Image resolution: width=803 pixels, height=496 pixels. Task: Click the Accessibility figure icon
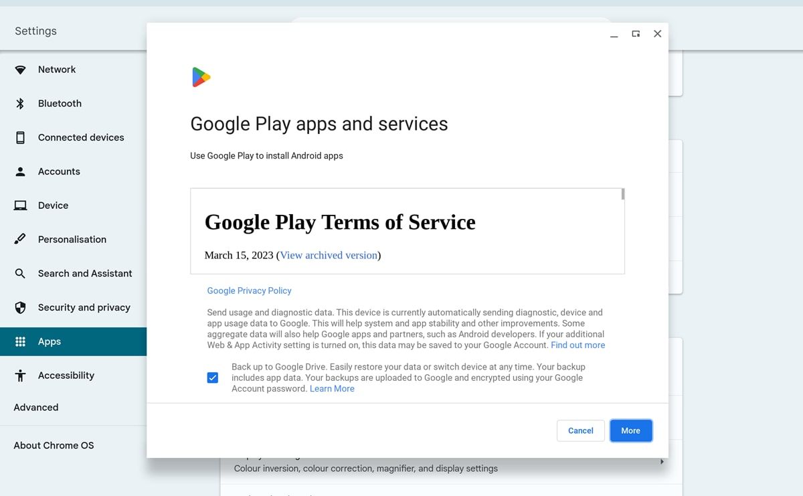[20, 376]
